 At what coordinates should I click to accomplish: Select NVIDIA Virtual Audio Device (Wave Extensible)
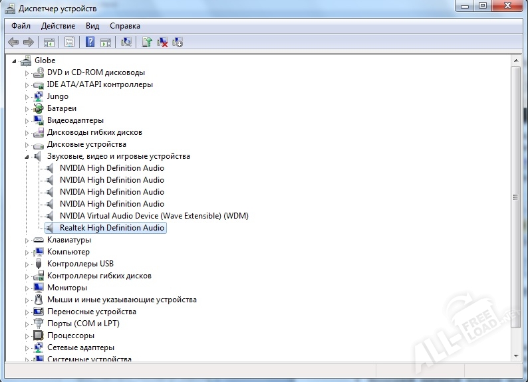[154, 216]
